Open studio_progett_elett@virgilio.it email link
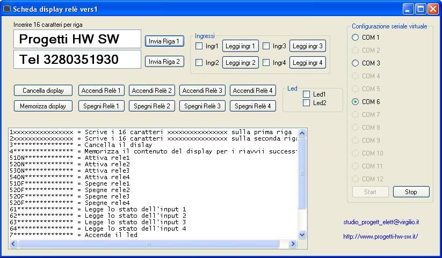 [x=381, y=222]
